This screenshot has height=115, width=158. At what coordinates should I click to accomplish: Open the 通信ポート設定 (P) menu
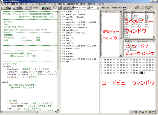coord(87,4)
